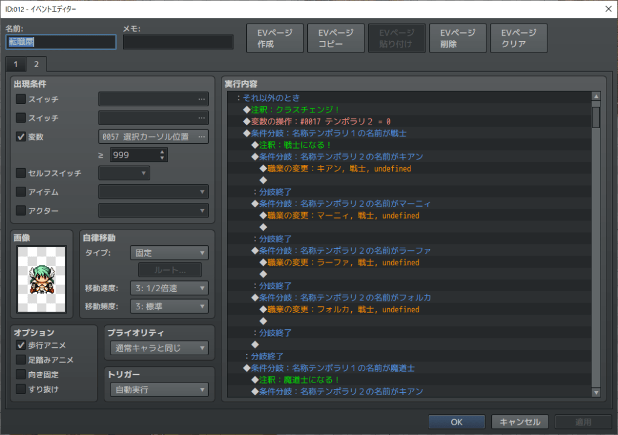Enable the second スイッチ condition checkbox
The height and width of the screenshot is (435, 618).
[21, 118]
